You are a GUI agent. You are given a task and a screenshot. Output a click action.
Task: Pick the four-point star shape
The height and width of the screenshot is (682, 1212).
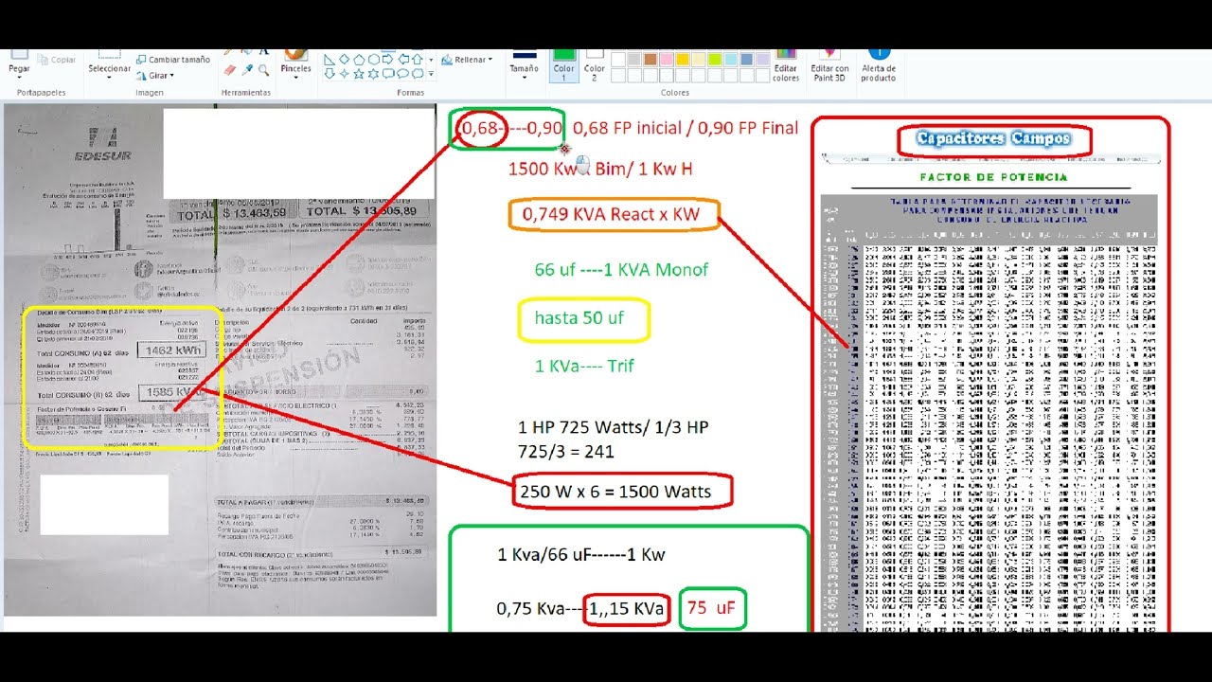(x=345, y=74)
